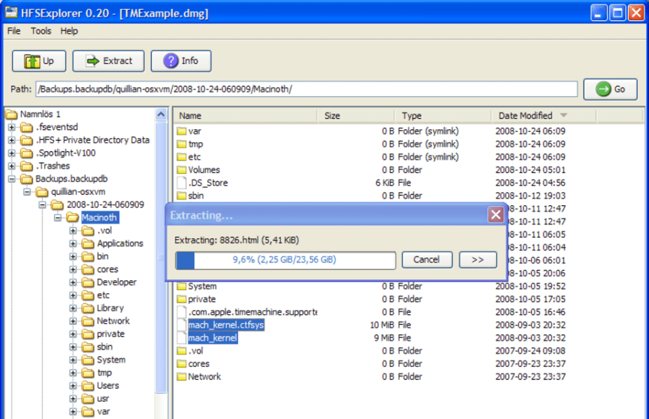649x419 pixels.
Task: Click the System folder icon in the file list
Action: tap(181, 286)
